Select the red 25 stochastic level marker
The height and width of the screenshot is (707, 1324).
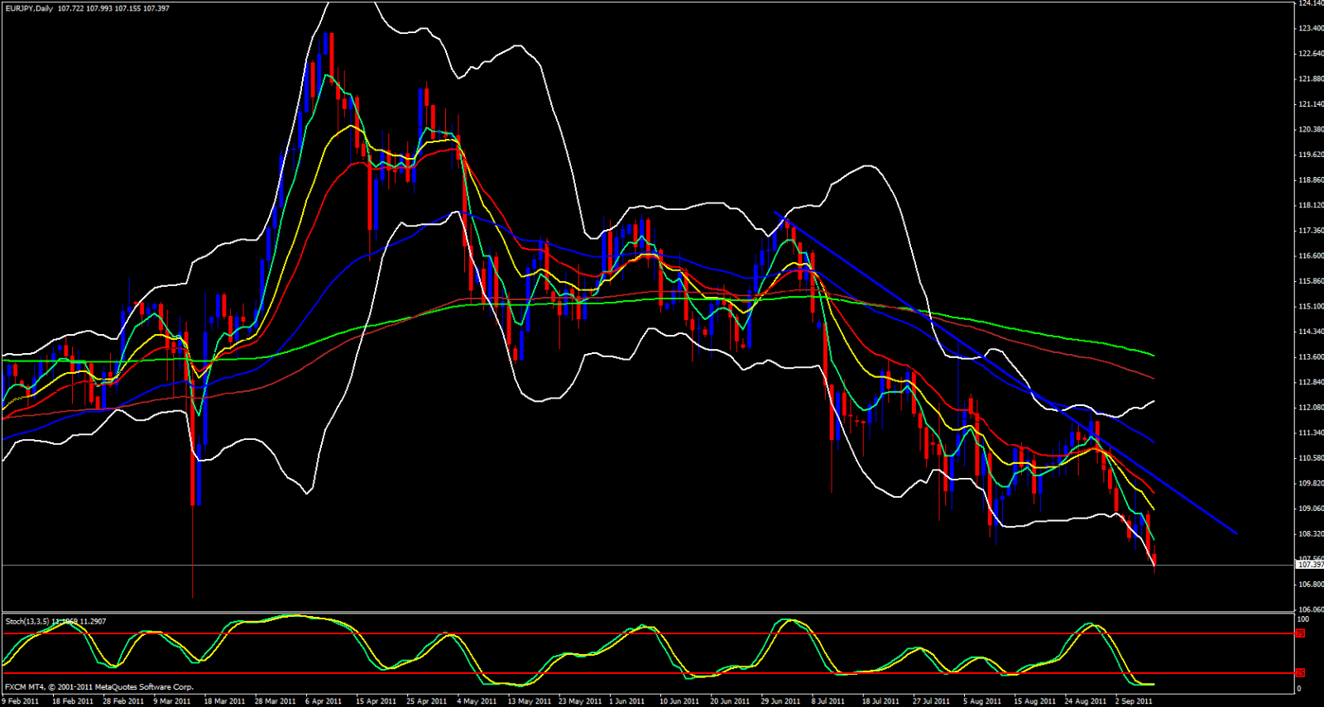(1300, 673)
